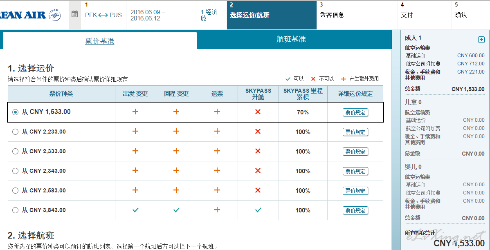Screen dimensions: 490x250
Task: Click SKYPASS upgrade X icon for CNY 1,533.00
Action: (258, 112)
